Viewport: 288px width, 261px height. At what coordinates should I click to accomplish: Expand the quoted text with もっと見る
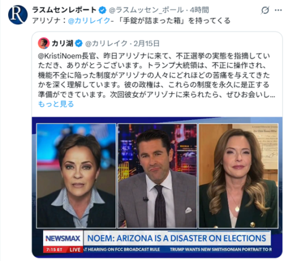click(56, 104)
